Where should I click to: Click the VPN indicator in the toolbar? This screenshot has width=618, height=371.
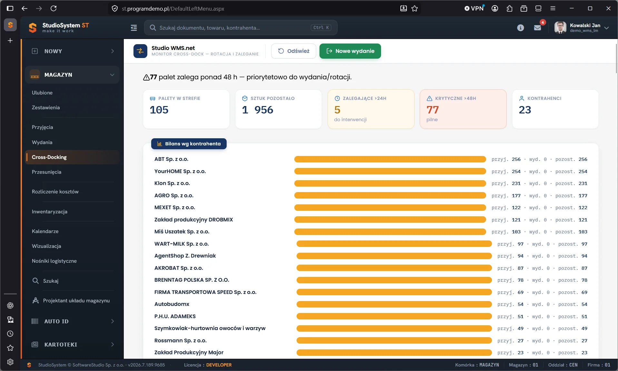click(474, 8)
